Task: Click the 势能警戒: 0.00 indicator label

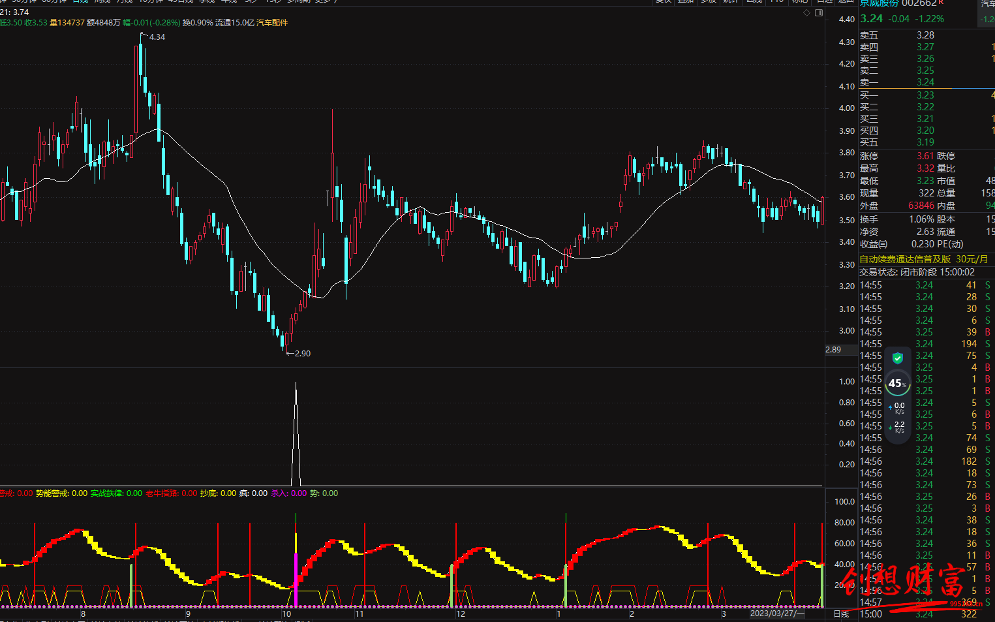Action: pyautogui.click(x=61, y=493)
